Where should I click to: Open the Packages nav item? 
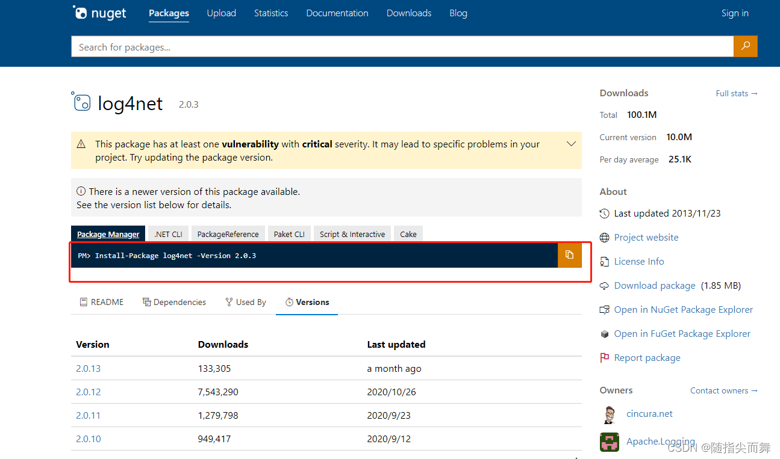tap(169, 13)
